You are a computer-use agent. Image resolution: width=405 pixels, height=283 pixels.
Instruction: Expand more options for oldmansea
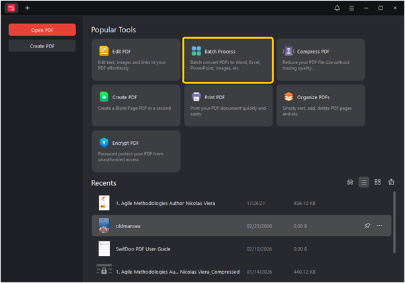[x=380, y=225]
